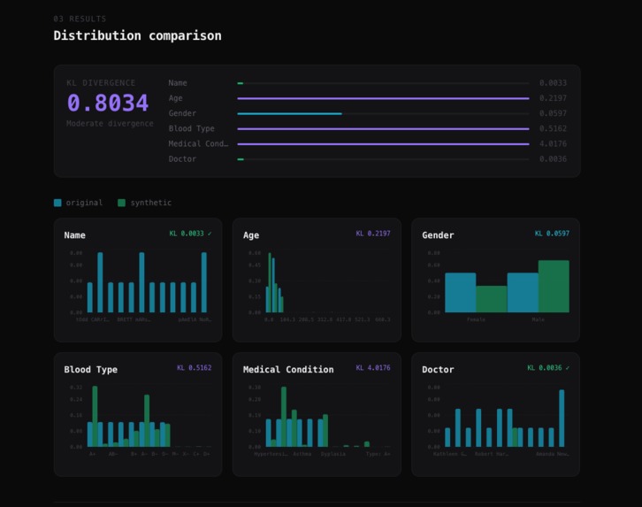The image size is (642, 507).
Task: Click the 'KL 0.5162' badge on Blood Type card
Action: [194, 368]
